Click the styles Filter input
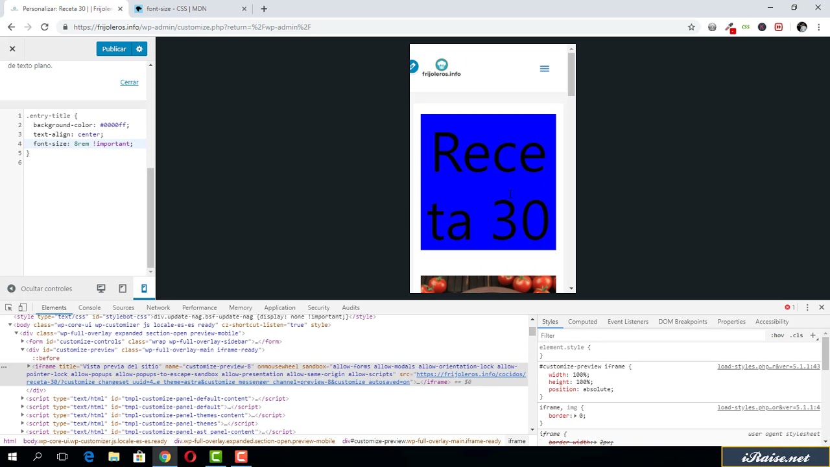 [x=652, y=335]
